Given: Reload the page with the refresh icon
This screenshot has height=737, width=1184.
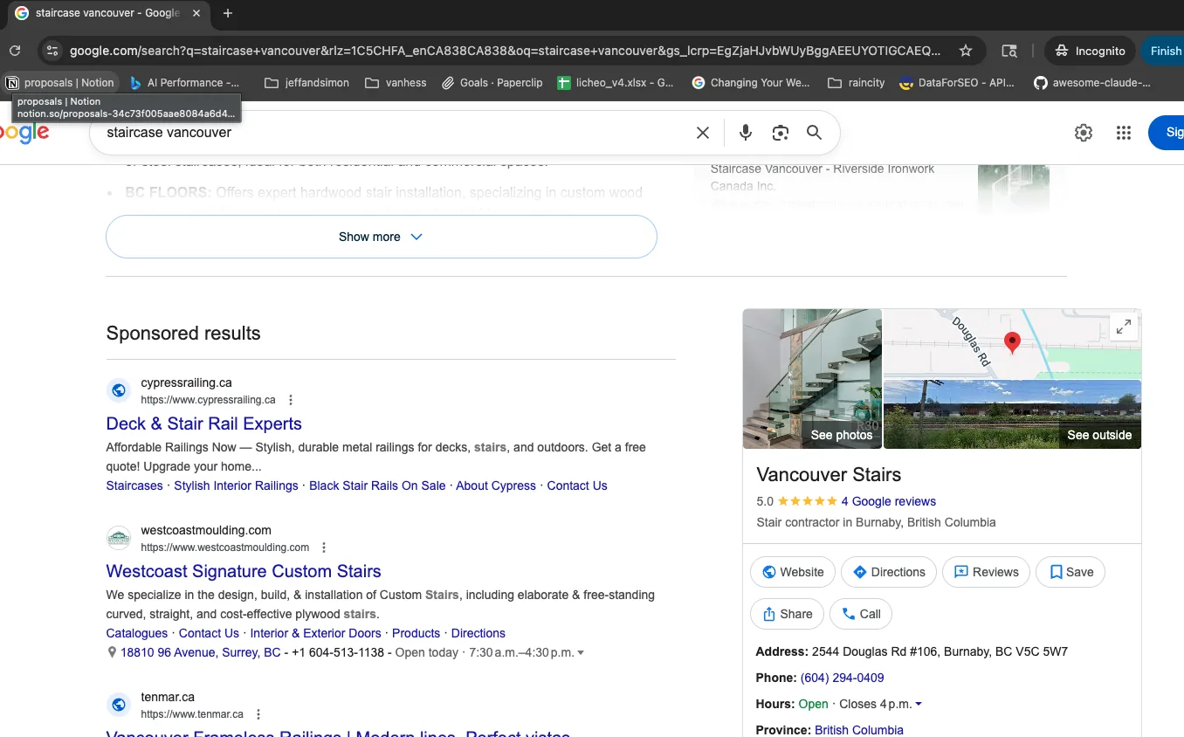Looking at the screenshot, I should [x=15, y=51].
